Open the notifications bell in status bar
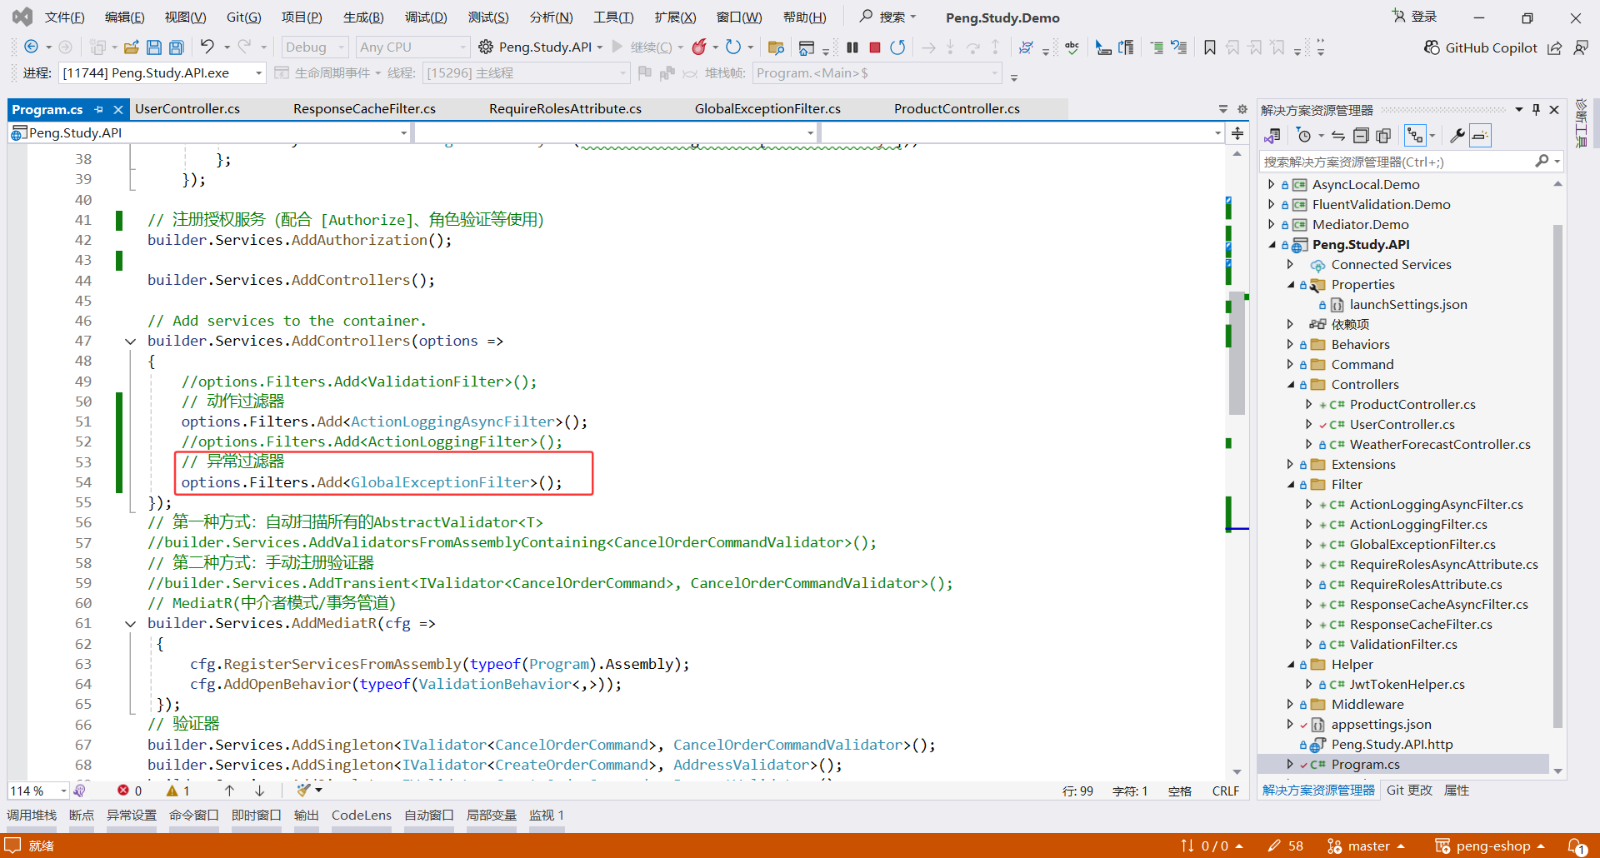1600x858 pixels. pos(1577,846)
